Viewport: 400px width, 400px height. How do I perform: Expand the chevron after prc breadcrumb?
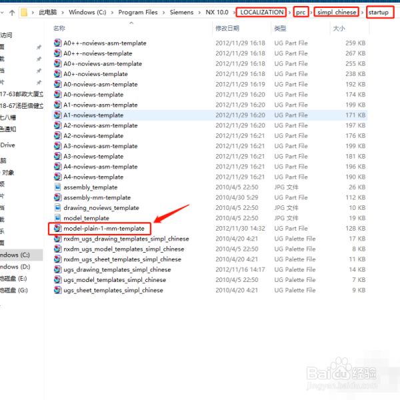click(x=311, y=13)
